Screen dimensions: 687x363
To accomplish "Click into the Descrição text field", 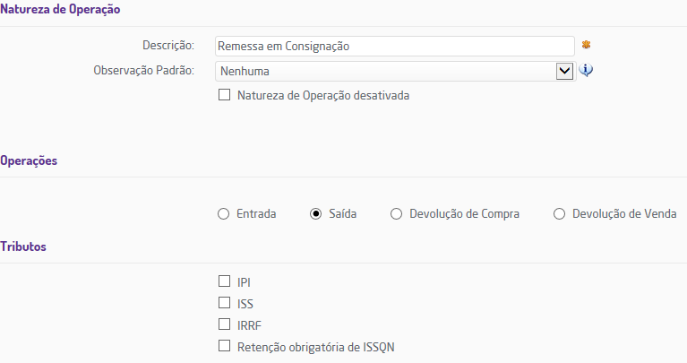I will click(x=394, y=45).
